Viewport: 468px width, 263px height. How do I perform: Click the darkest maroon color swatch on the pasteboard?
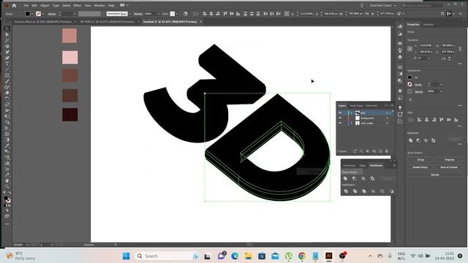[x=70, y=115]
